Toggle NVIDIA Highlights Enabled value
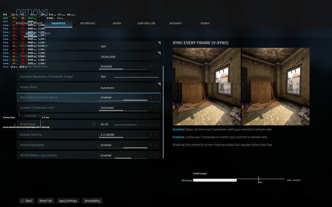 coord(106,145)
